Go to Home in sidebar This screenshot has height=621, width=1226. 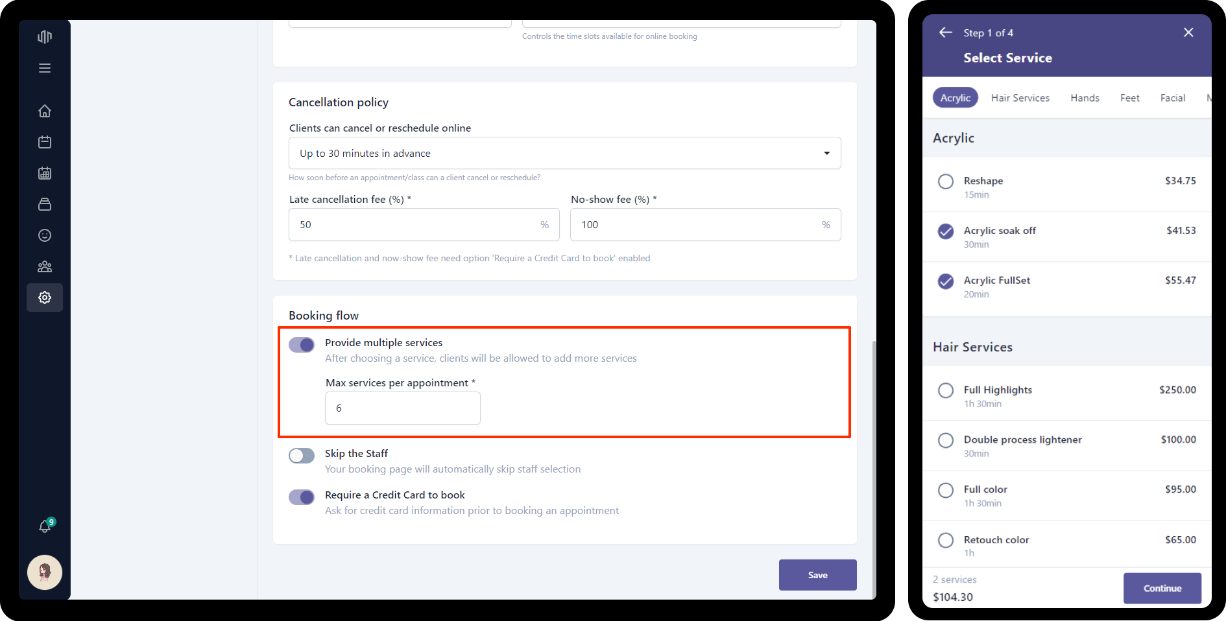click(x=45, y=111)
